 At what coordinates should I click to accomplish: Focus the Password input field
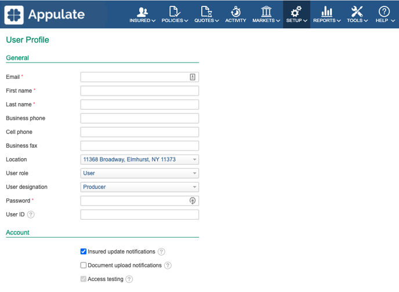pos(140,201)
